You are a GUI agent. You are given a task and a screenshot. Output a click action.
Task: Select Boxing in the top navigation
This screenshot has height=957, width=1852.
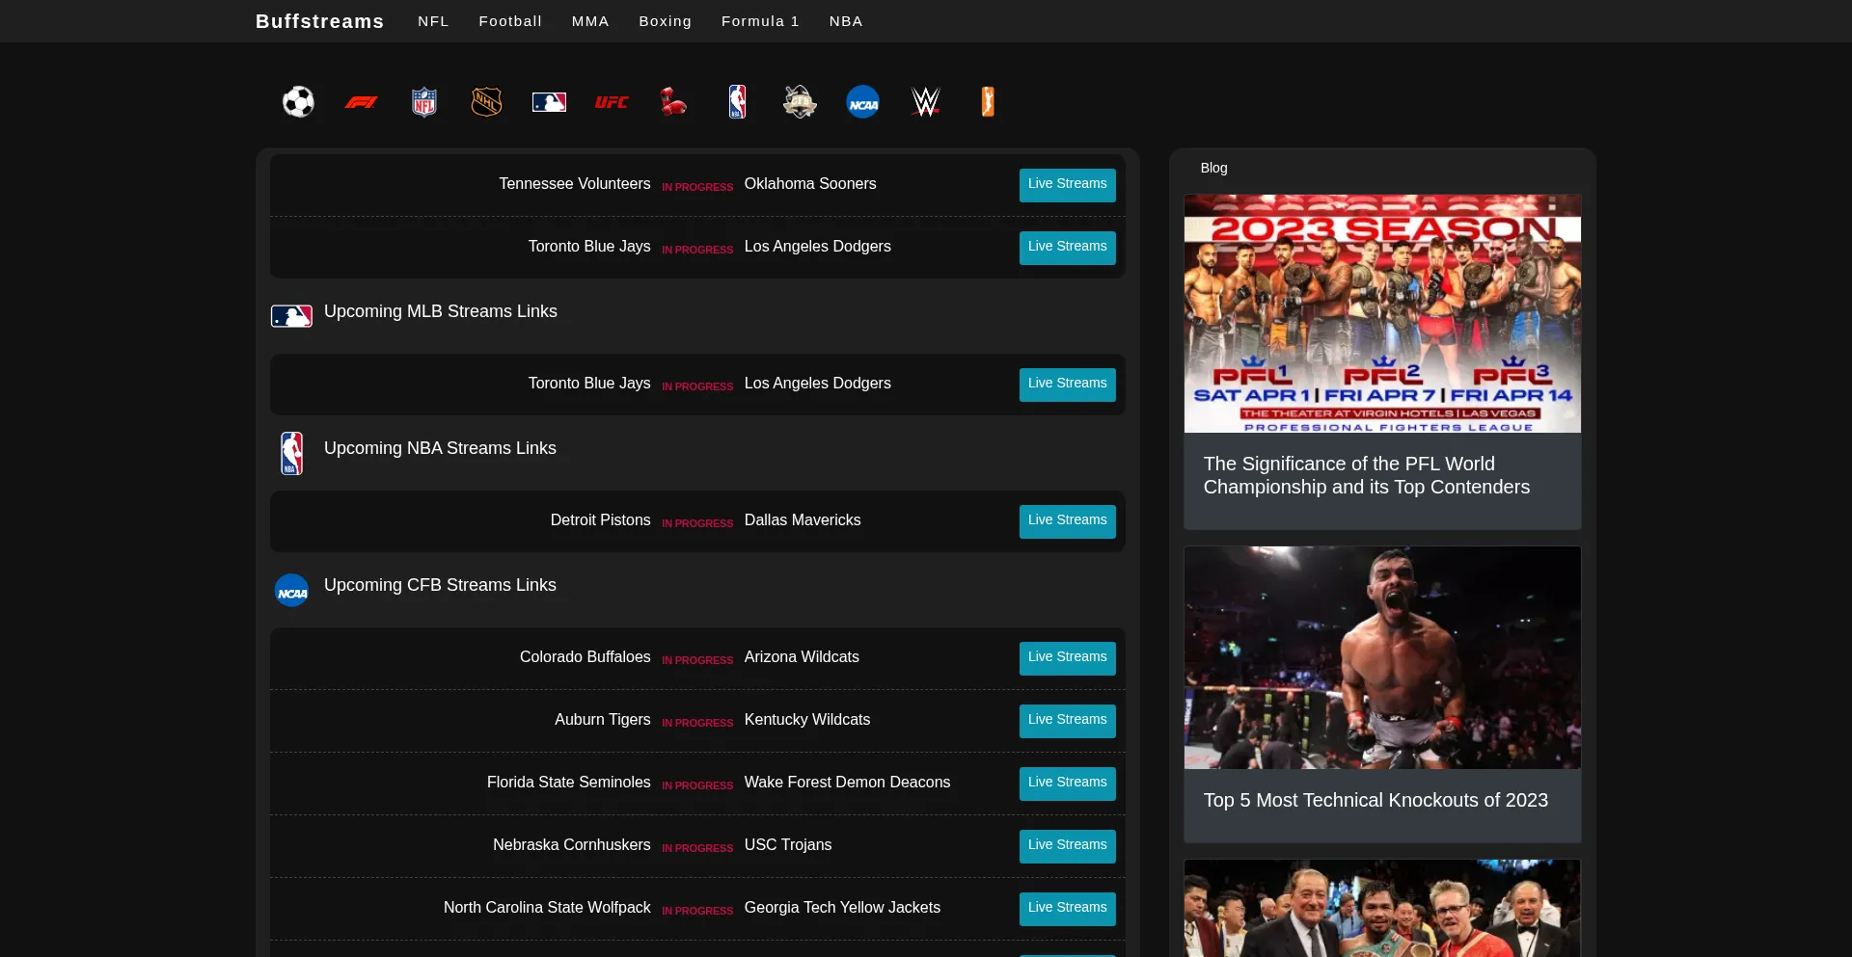click(x=666, y=21)
